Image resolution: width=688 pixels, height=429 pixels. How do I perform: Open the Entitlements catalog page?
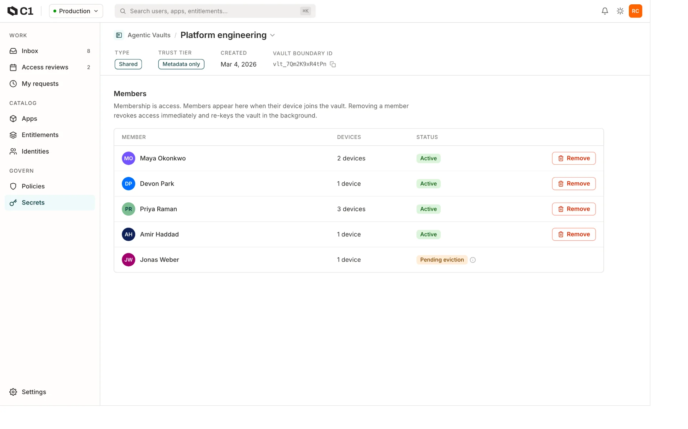50,135
